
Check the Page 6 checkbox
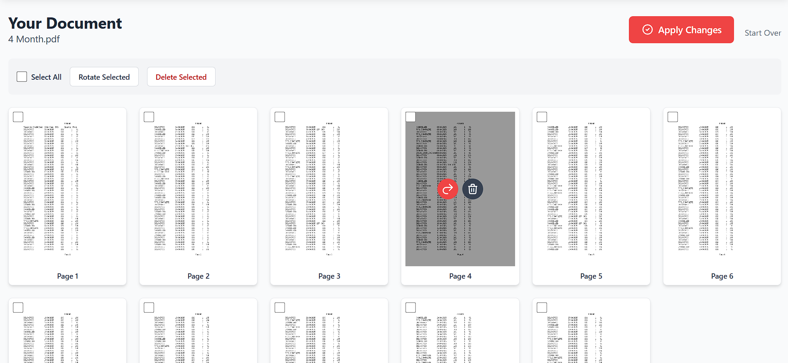673,117
